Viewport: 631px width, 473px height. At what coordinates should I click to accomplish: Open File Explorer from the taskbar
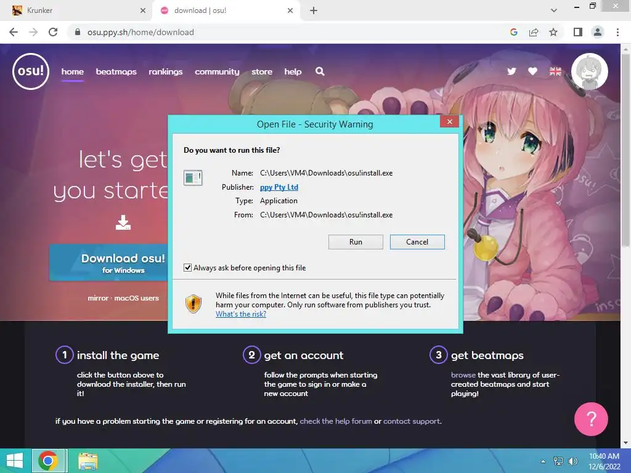point(88,461)
